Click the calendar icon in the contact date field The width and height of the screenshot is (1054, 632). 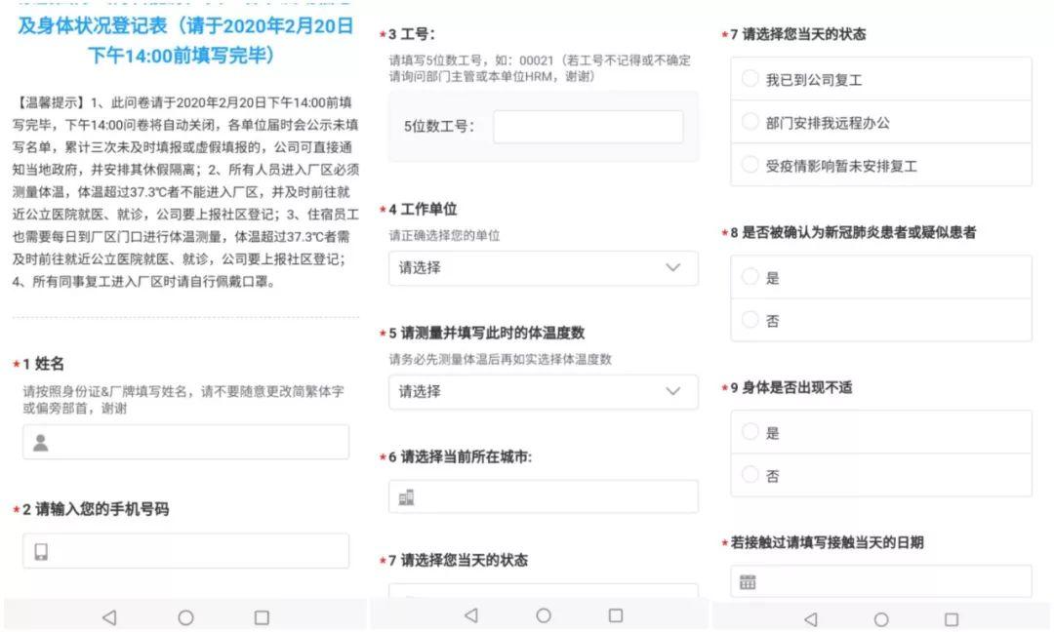pos(748,582)
